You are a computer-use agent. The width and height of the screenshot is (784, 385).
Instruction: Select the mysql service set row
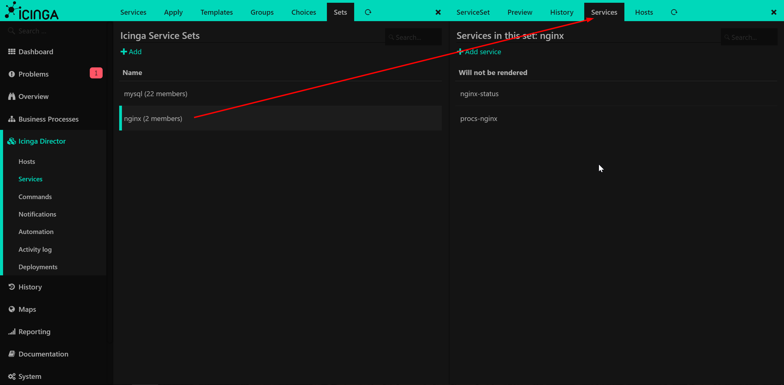(x=155, y=93)
